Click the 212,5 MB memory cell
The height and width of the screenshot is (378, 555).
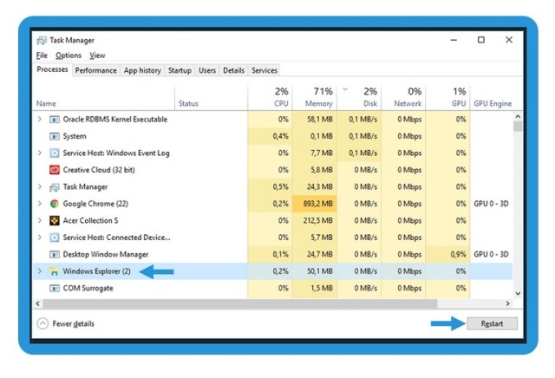[x=314, y=220]
